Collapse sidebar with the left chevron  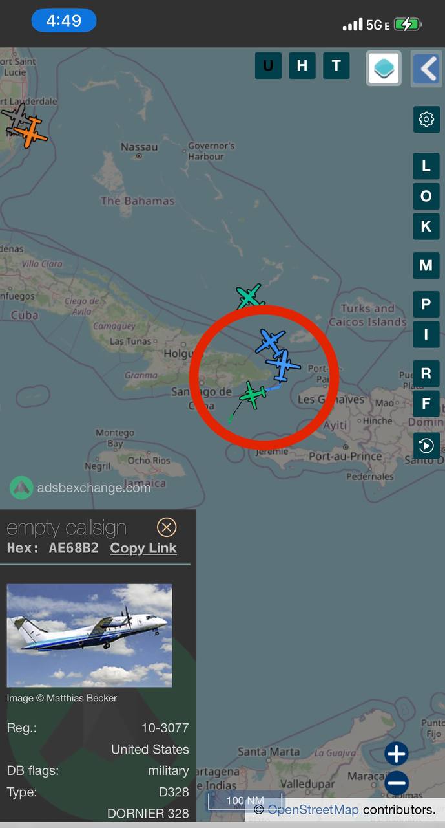tap(427, 67)
